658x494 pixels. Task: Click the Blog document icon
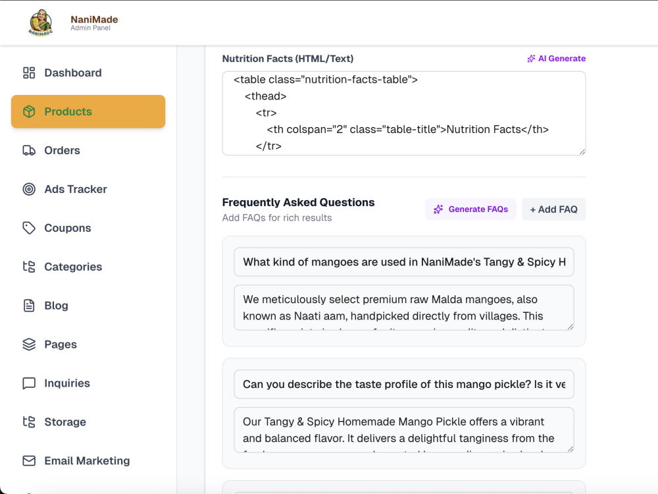click(x=29, y=306)
